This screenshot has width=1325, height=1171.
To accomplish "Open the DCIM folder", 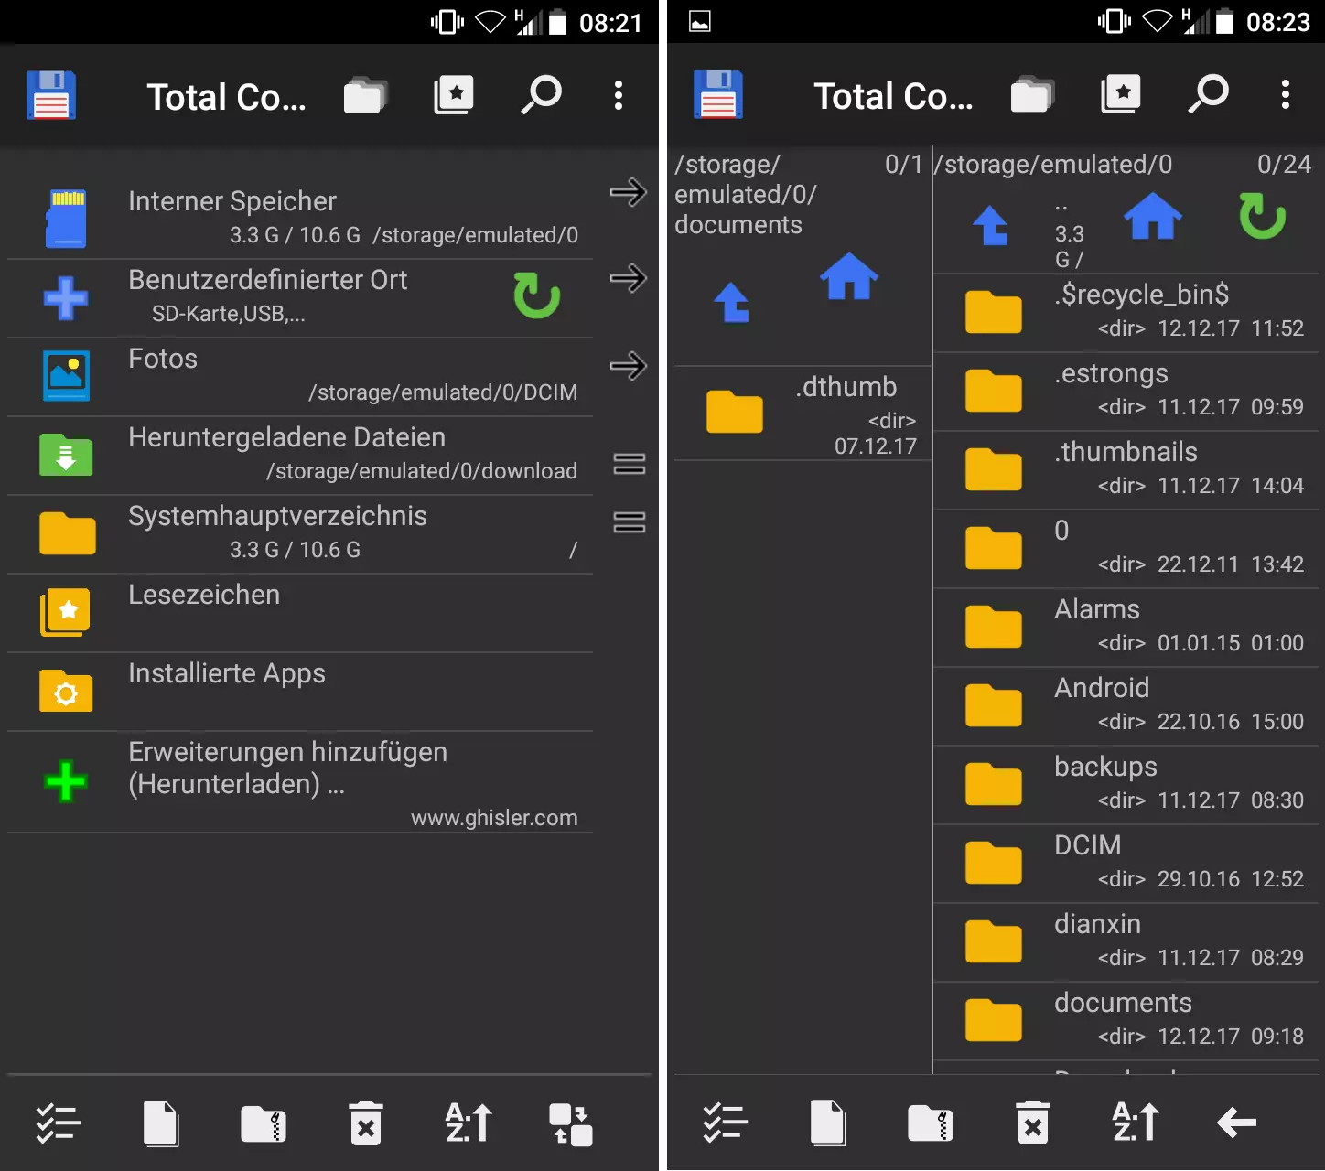I will click(x=1126, y=864).
